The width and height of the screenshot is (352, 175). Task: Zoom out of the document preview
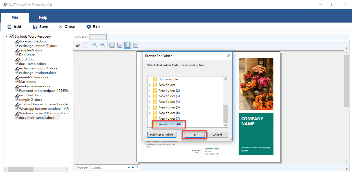[x=103, y=45]
